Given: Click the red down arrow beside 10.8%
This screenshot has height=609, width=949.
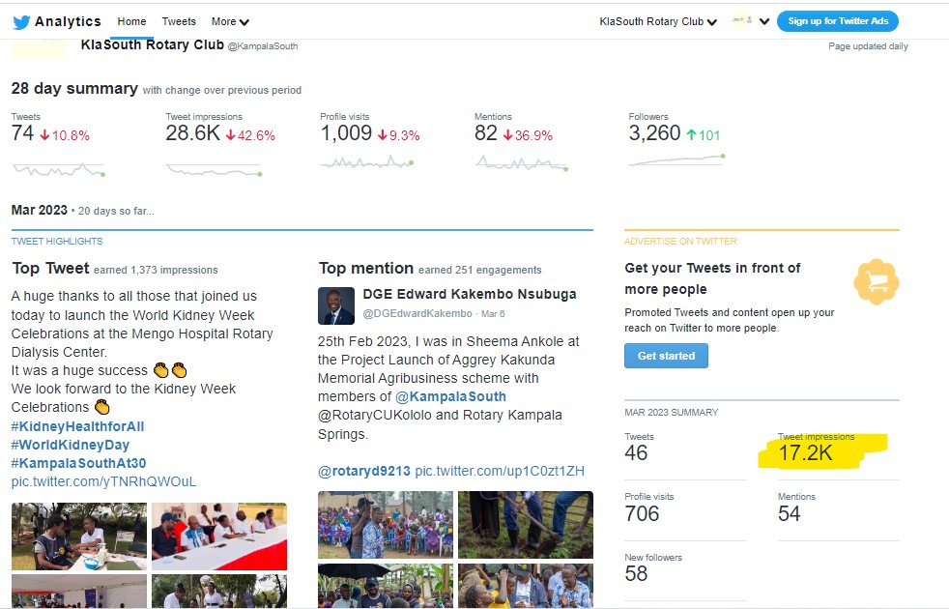Looking at the screenshot, I should click(44, 135).
